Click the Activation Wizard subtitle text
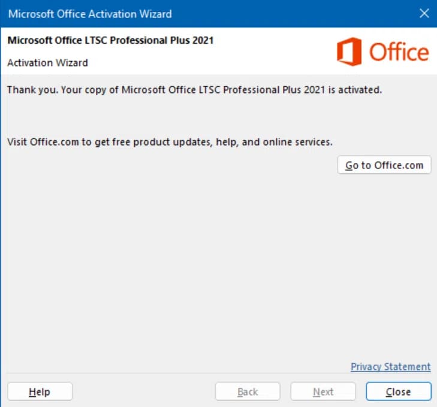The height and width of the screenshot is (407, 437). coord(47,62)
